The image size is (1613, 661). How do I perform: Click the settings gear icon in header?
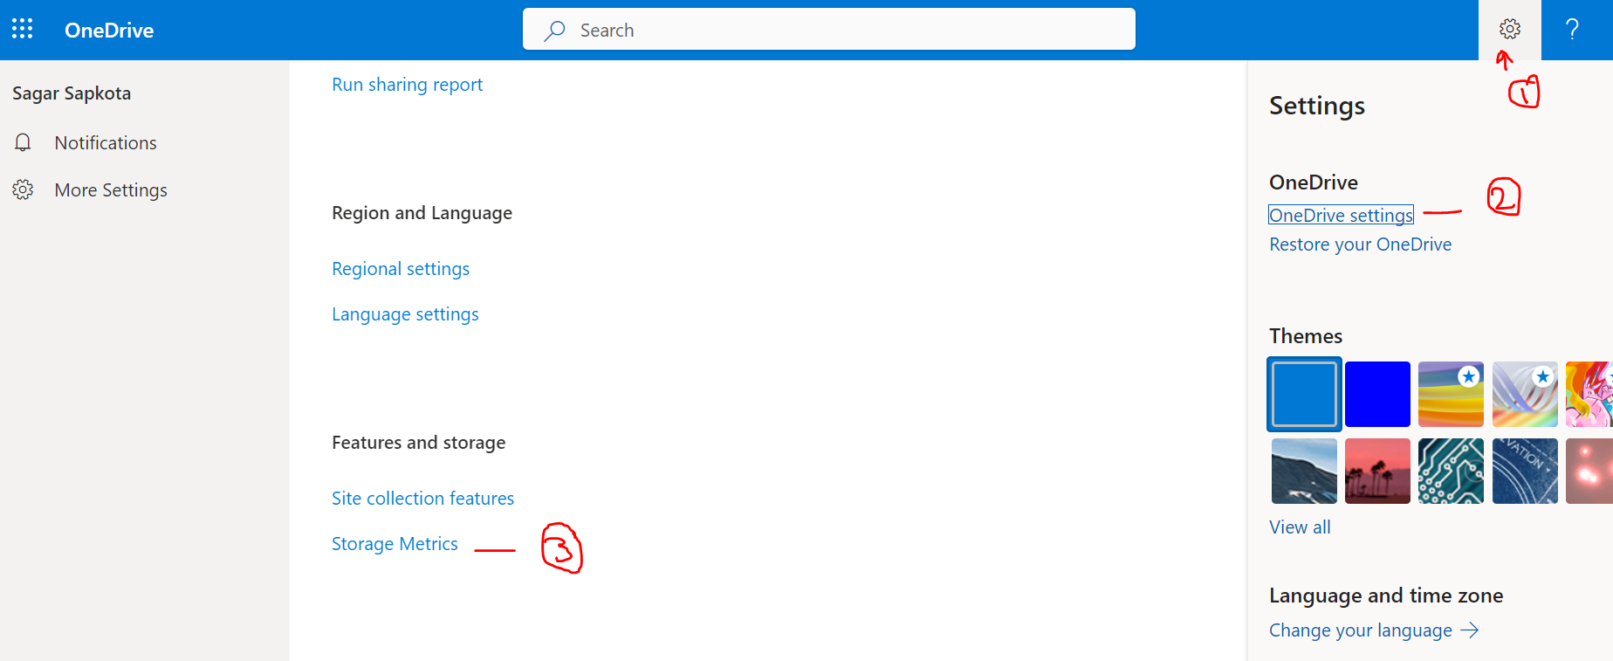coord(1510,30)
